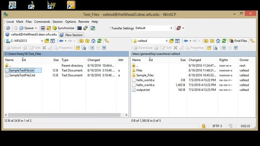Open the Local menu

pos(10,21)
